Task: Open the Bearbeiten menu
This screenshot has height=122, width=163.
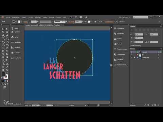Action: (16, 17)
